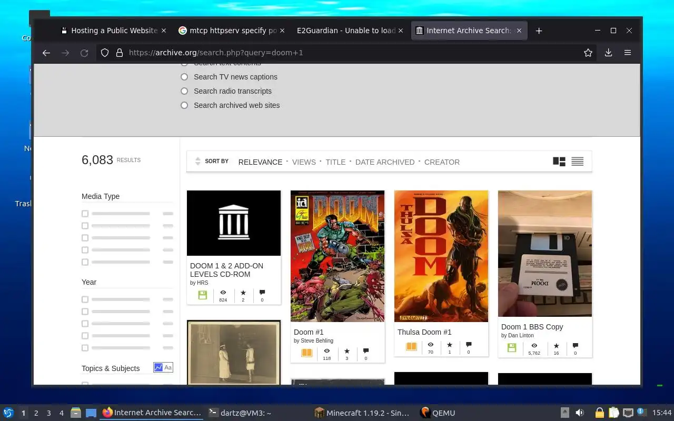Viewport: 674px width, 421px height.
Task: Click the clock showing 15:44
Action: click(x=661, y=413)
